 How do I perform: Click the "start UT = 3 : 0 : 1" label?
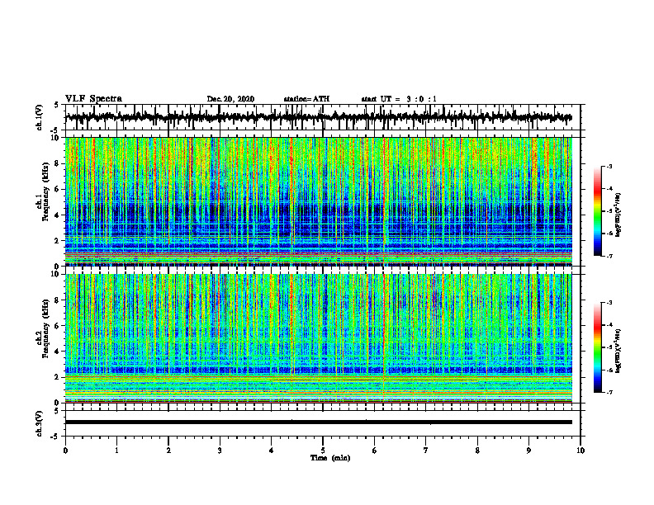tap(399, 99)
